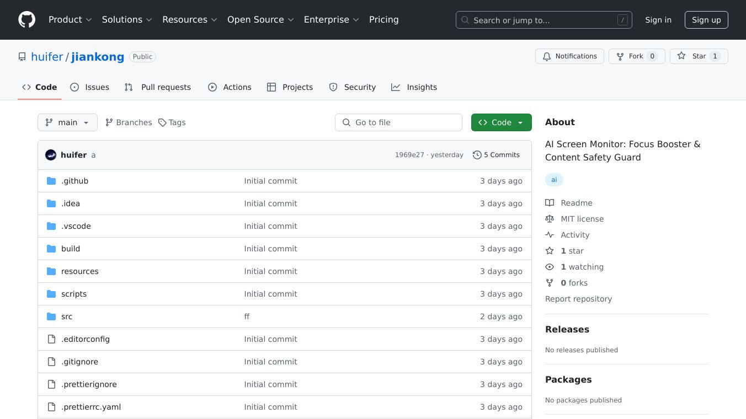
Task: Open the src folder
Action: coord(67,316)
